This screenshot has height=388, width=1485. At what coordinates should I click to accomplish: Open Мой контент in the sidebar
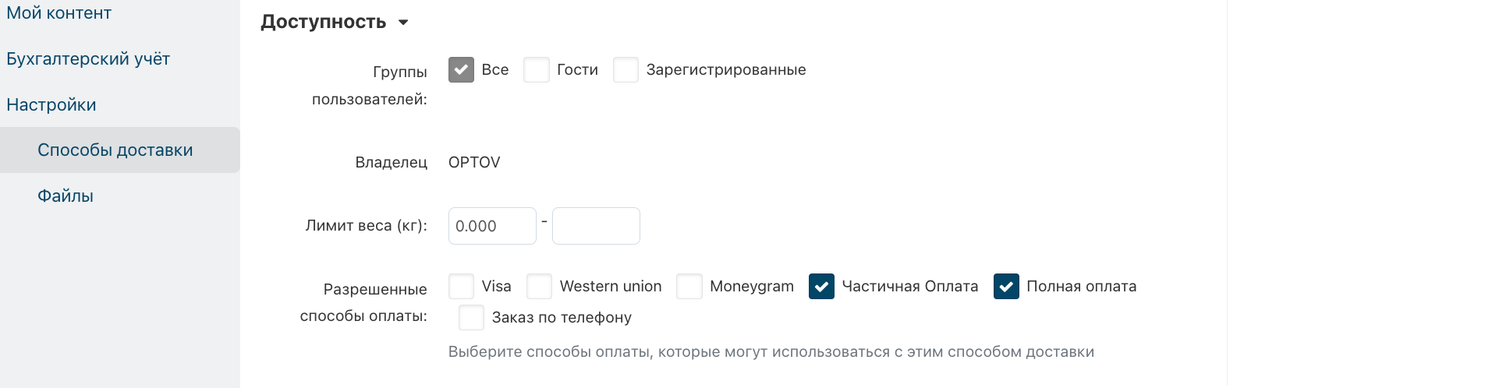[59, 13]
